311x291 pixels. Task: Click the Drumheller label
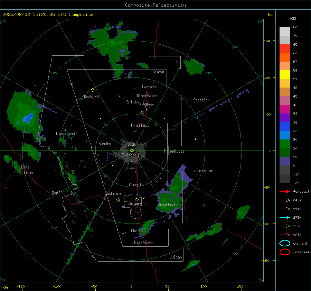pos(202,171)
